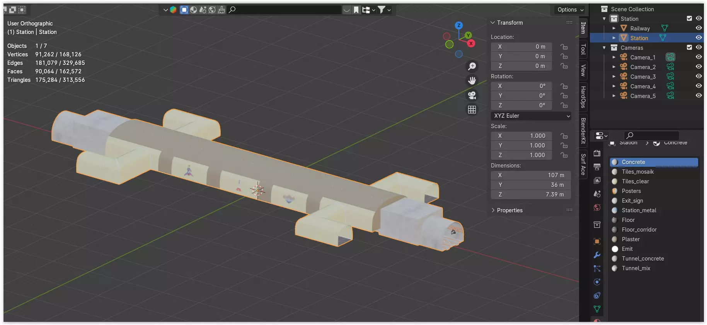Open the Scene properties tab

597,194
